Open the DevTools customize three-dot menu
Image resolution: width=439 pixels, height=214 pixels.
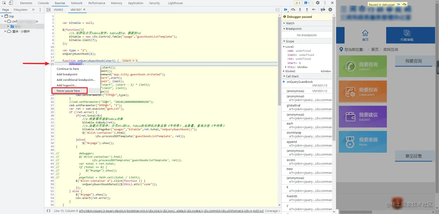tap(325, 3)
